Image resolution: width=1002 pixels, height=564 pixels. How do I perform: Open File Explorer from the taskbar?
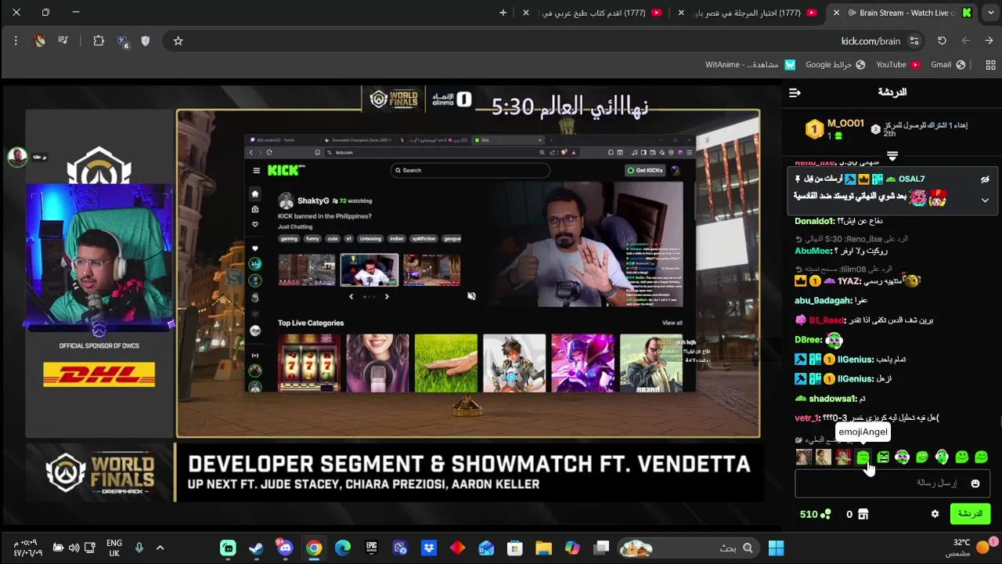[x=543, y=548]
